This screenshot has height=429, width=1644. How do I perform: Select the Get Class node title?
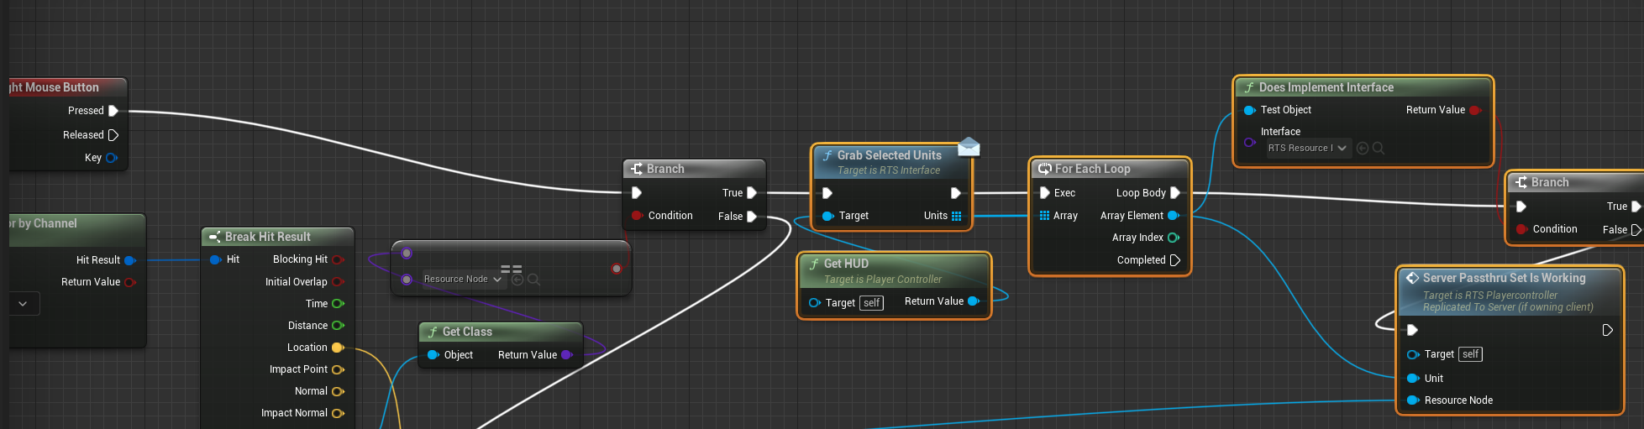pyautogui.click(x=467, y=332)
